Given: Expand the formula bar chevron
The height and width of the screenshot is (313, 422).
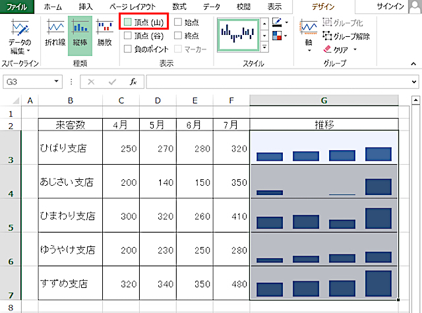Looking at the screenshot, I should (414, 82).
